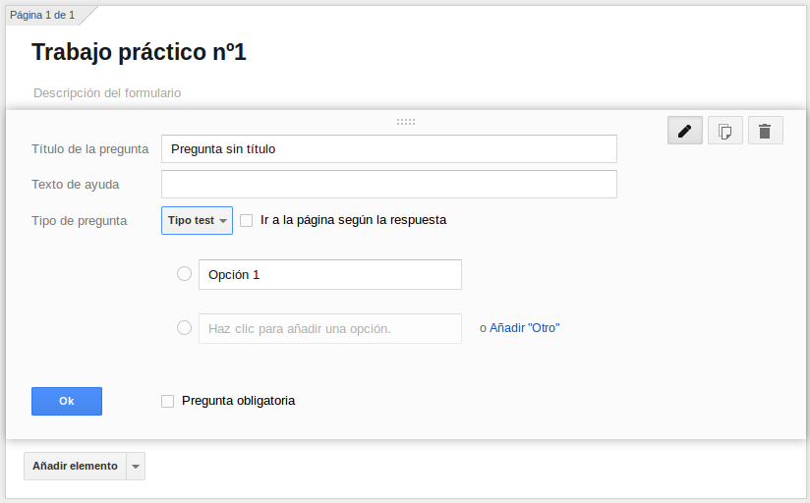Image resolution: width=810 pixels, height=503 pixels.
Task: Click the 'Página 1 de 1' tab
Action: coord(42,15)
